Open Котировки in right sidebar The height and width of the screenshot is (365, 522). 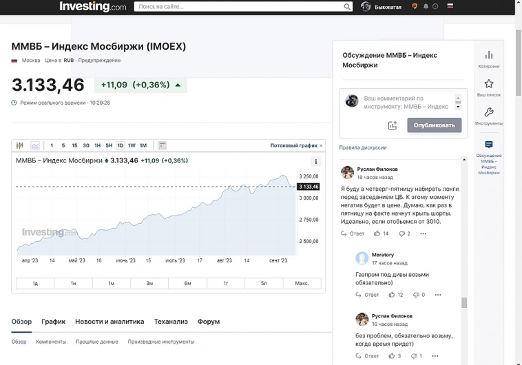tap(489, 59)
